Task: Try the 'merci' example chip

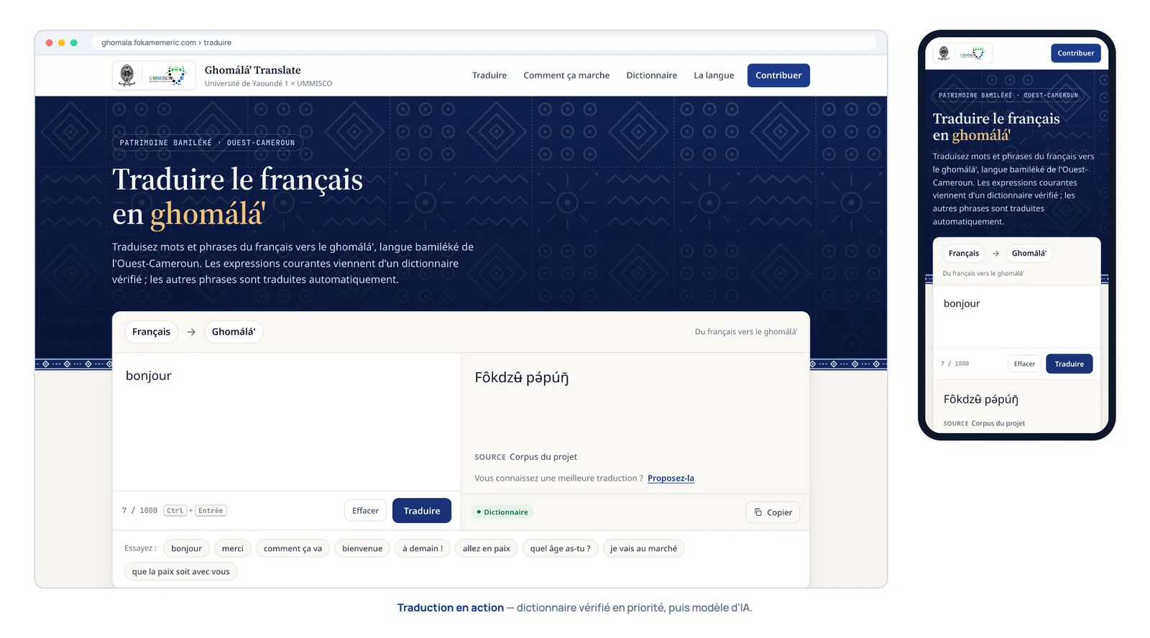Action: point(232,549)
